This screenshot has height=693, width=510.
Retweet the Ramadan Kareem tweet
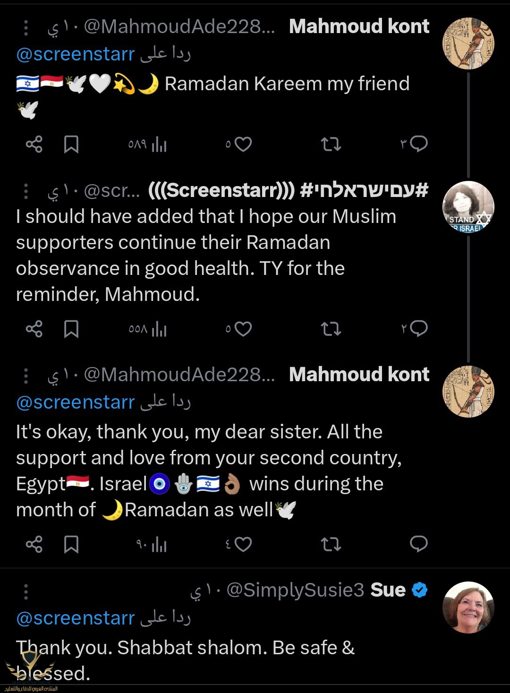coord(331,144)
